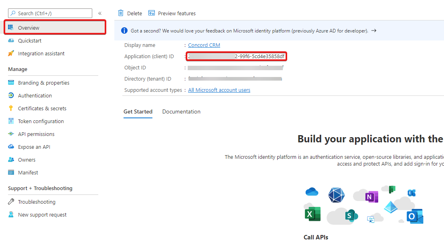The height and width of the screenshot is (243, 444).
Task: Open Authentication settings in the sidebar
Action: pyautogui.click(x=35, y=95)
